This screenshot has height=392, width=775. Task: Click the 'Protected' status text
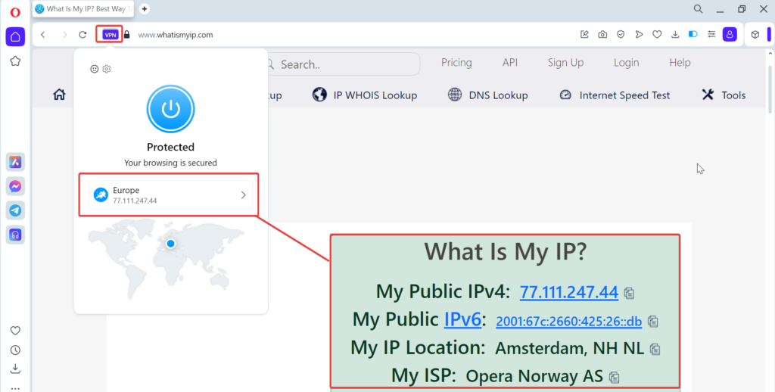170,147
